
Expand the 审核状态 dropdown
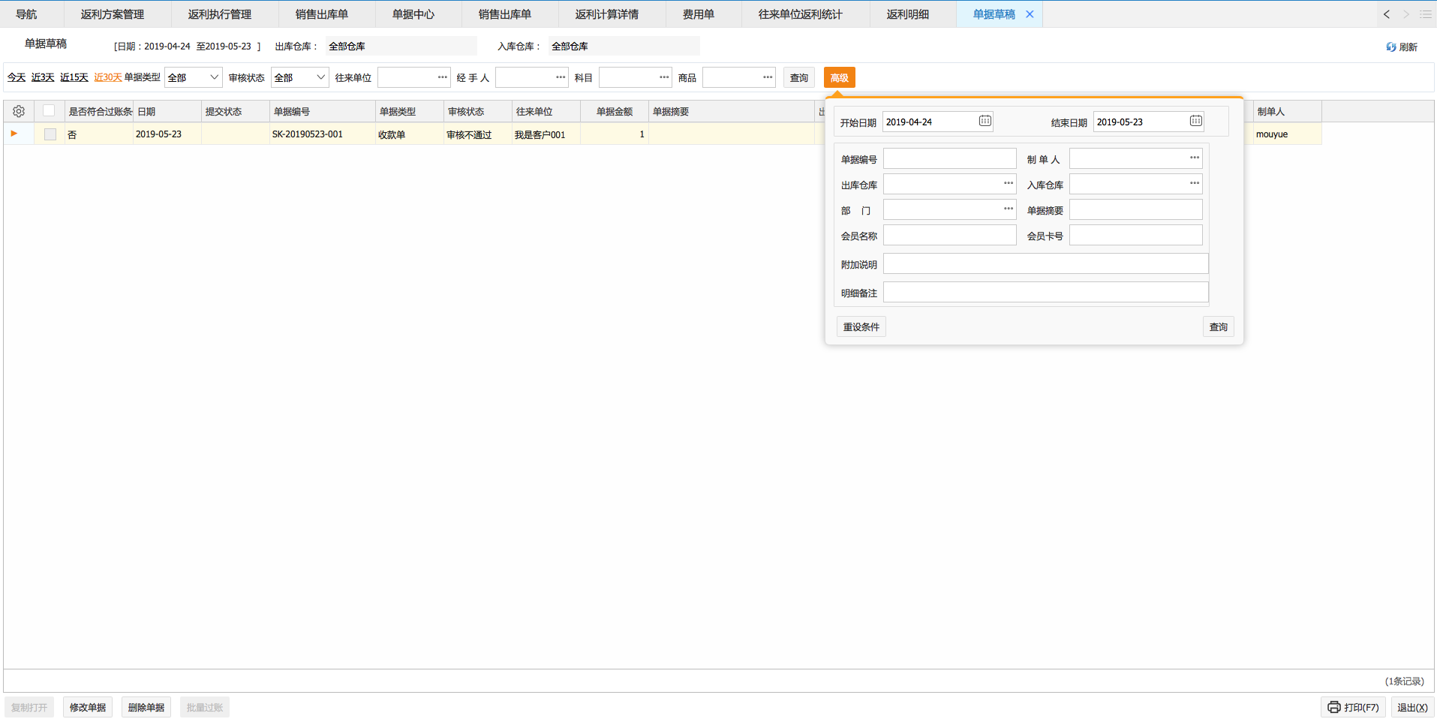(x=320, y=77)
